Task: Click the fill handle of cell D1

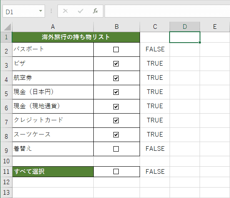Action: [200, 42]
